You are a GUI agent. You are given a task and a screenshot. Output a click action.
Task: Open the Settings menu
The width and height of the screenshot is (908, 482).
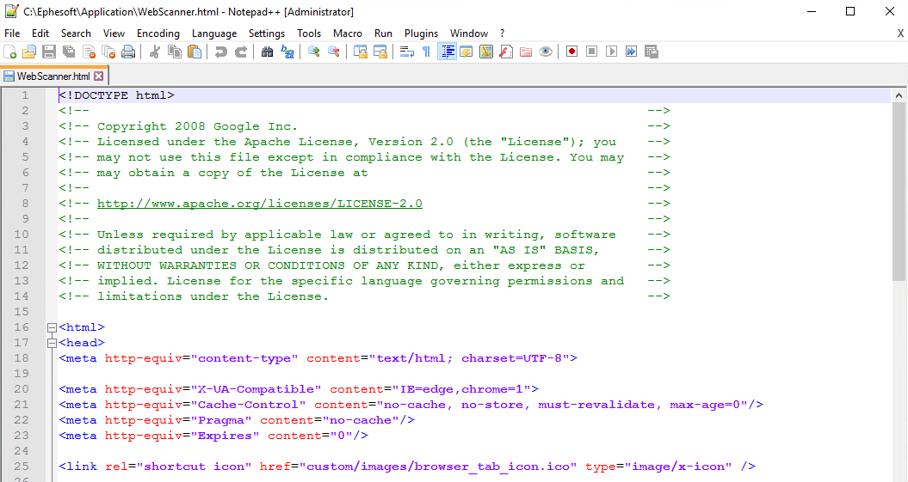pyautogui.click(x=267, y=34)
